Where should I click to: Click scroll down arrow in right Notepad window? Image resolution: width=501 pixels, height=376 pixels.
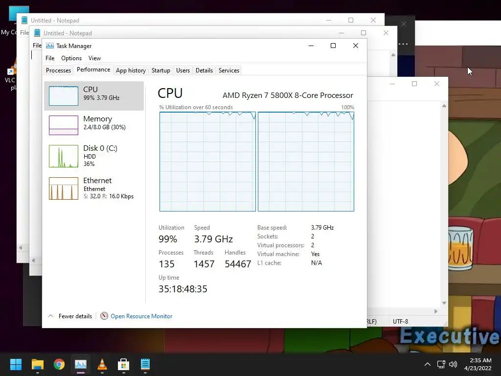tap(444, 303)
